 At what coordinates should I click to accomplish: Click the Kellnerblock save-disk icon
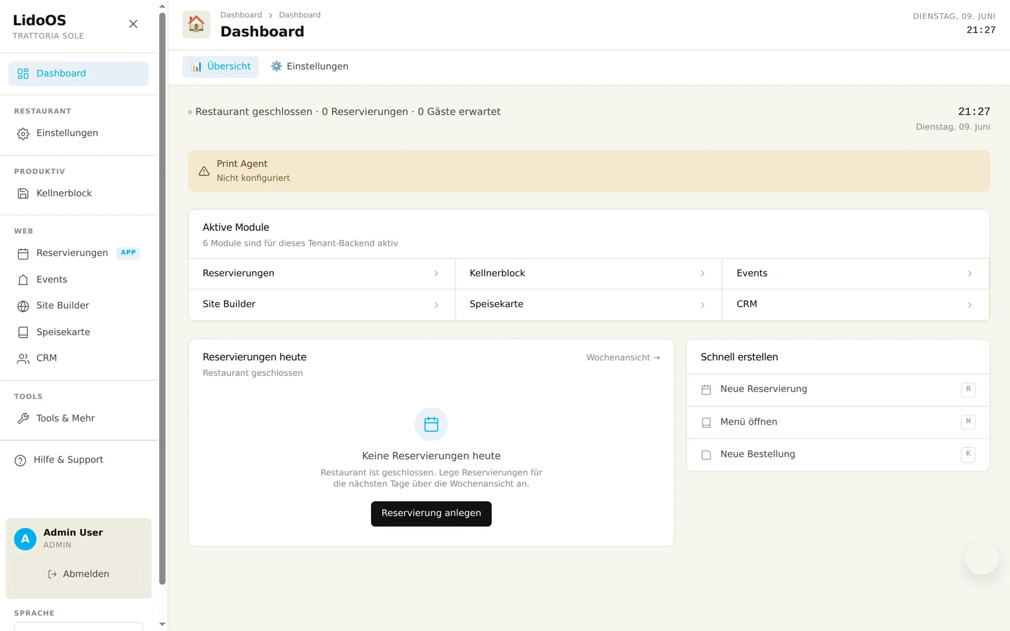coord(23,194)
